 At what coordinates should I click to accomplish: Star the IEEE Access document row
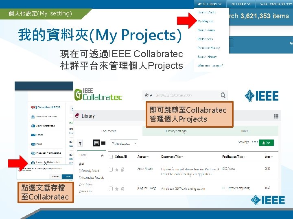click(117, 170)
